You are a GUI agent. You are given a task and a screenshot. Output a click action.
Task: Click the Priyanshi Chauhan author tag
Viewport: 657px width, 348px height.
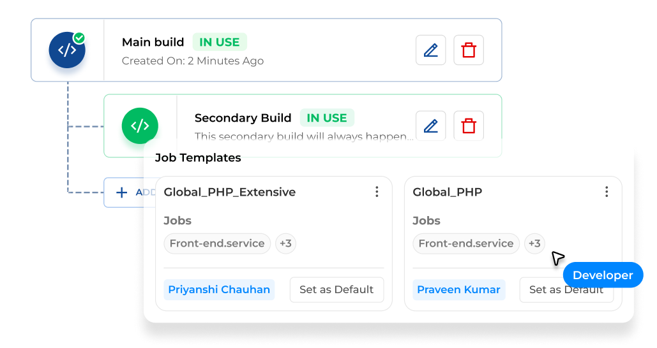pos(219,289)
